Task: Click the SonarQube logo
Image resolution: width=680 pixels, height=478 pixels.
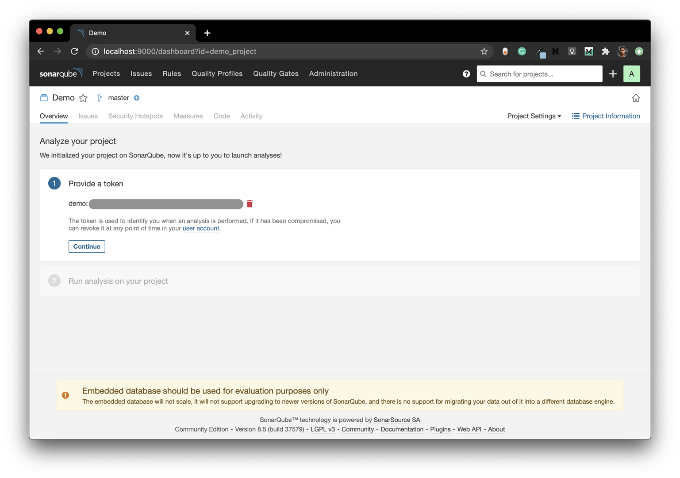Action: point(61,73)
